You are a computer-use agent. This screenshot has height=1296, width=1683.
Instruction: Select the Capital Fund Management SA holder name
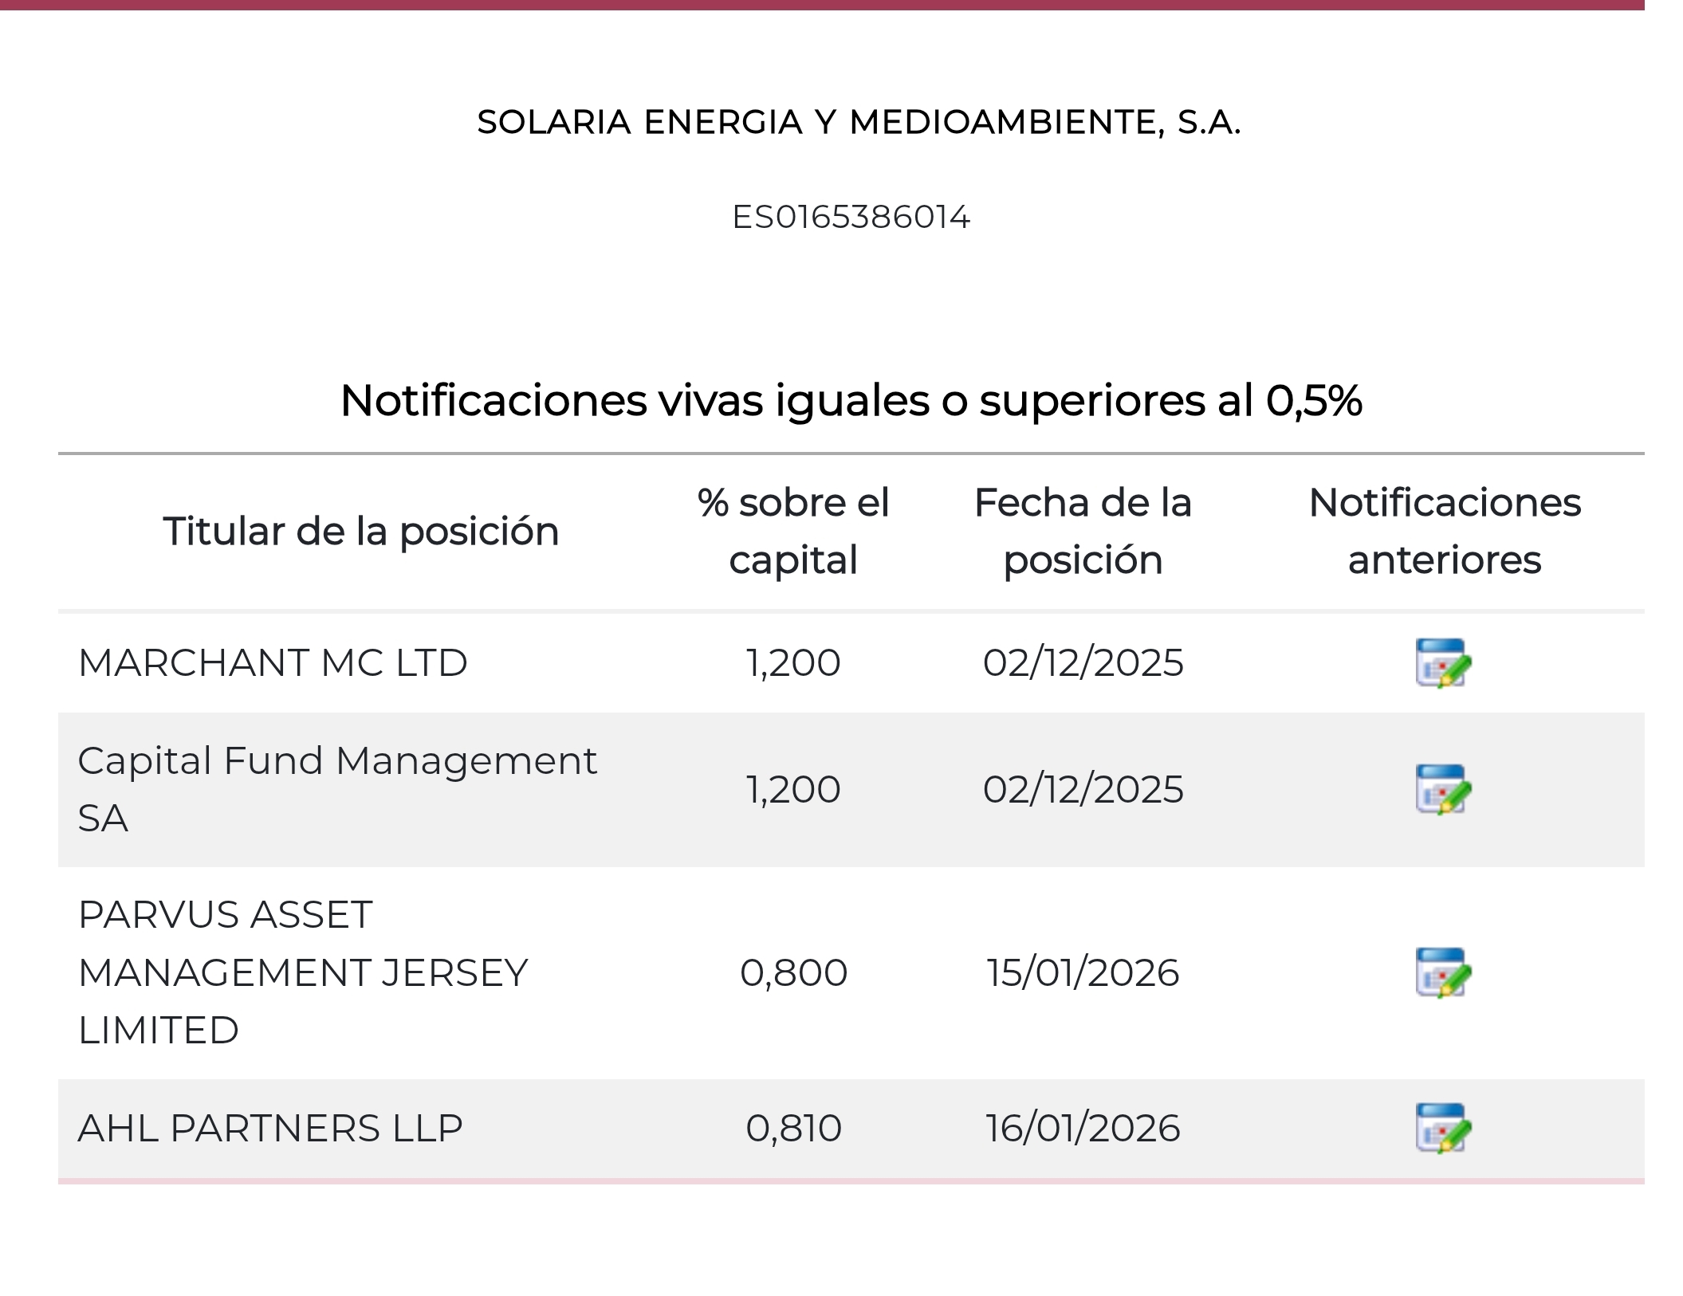click(336, 789)
